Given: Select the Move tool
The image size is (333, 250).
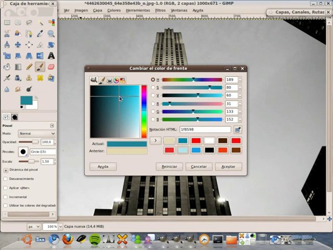Looking at the screenshot, I should point(18,45).
